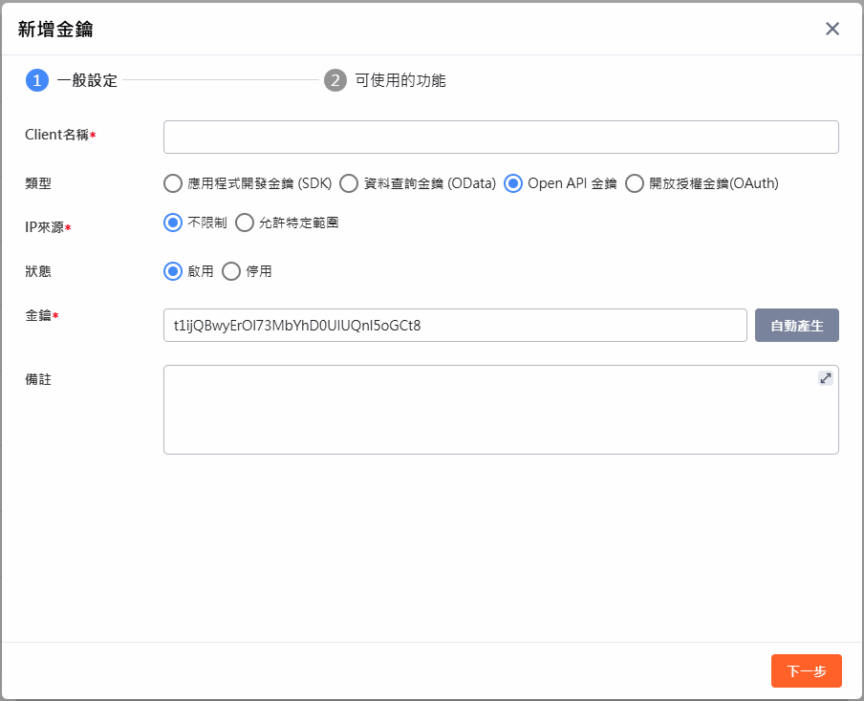This screenshot has width=864, height=701.
Task: Click the 新增金鑰 dialog title
Action: coord(55,29)
